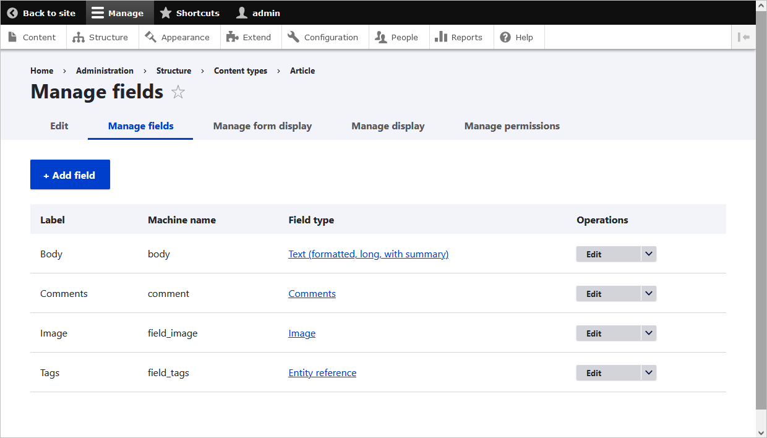
Task: Expand Edit options for the Image field
Action: tap(648, 333)
